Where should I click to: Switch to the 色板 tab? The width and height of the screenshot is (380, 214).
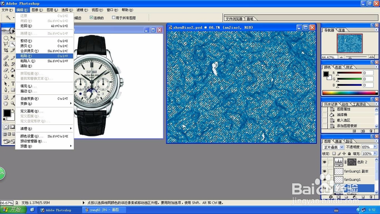coord(338,67)
